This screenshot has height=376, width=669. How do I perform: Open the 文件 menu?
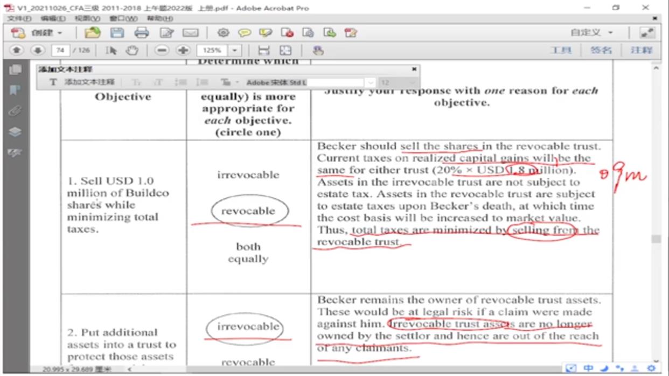click(19, 18)
